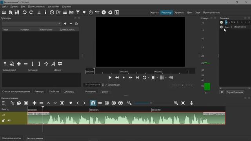This screenshot has width=251, height=141.
Task: Open the Recent files clock icon
Action: [x=52, y=12]
